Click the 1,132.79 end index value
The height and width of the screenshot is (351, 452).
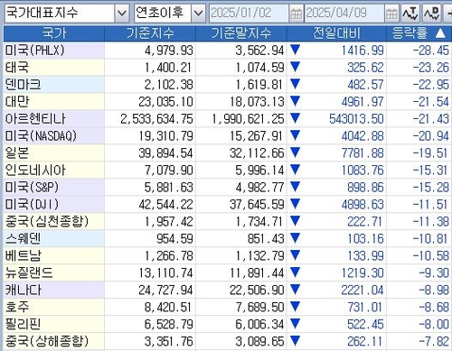pyautogui.click(x=259, y=256)
